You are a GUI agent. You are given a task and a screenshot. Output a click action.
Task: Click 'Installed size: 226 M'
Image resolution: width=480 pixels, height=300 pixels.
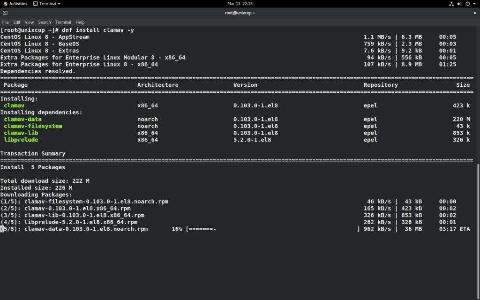36,188
